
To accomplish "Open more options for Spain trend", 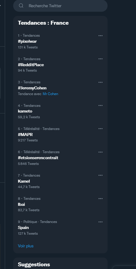I will pyautogui.click(x=100, y=222).
